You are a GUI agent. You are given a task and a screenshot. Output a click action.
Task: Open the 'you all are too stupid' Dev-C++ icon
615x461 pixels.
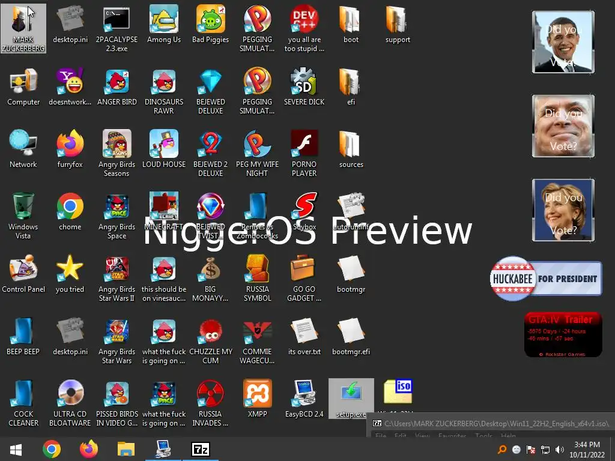point(304,28)
